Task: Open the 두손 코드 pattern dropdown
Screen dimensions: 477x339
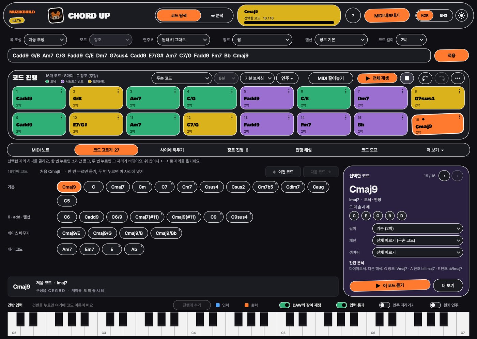Action: point(182,78)
